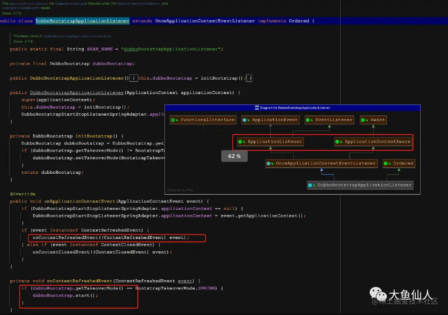The height and width of the screenshot is (315, 448).
Task: Click the diagram popup title icon
Action: pyautogui.click(x=257, y=108)
